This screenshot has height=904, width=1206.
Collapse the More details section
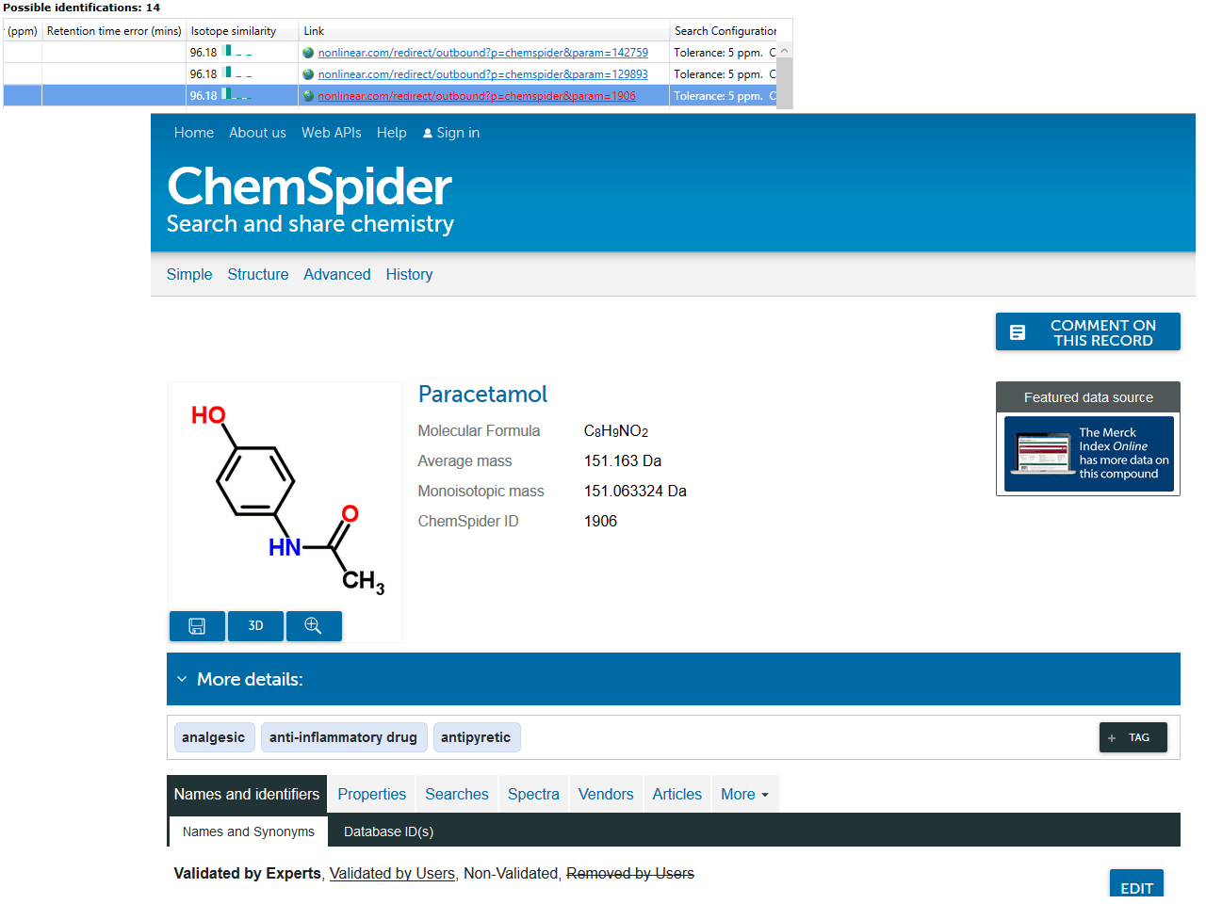click(182, 679)
